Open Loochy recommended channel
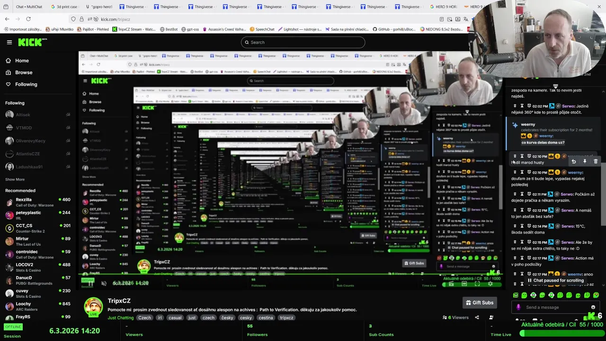This screenshot has width=606, height=341. pos(38,306)
